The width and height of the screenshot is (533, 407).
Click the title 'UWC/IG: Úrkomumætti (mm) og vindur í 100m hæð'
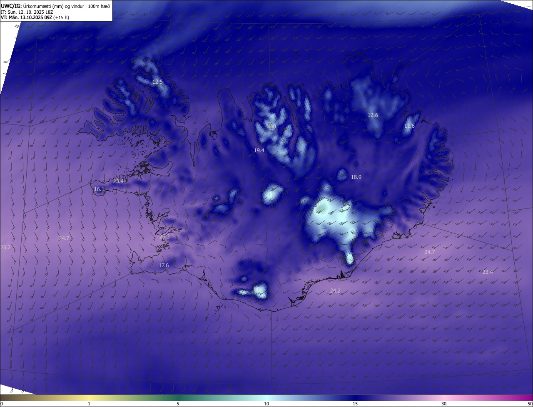click(x=55, y=5)
